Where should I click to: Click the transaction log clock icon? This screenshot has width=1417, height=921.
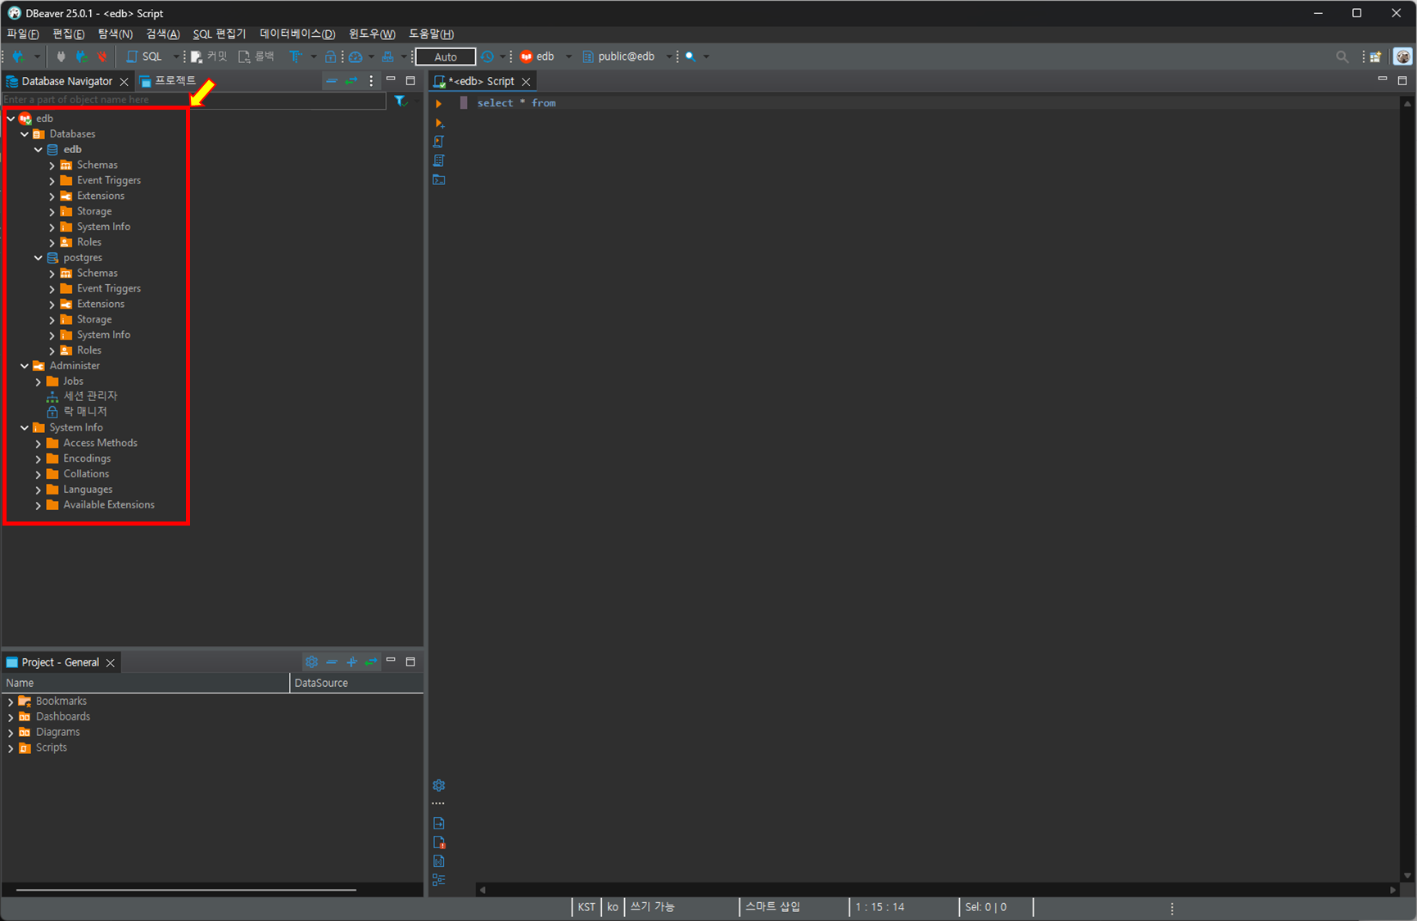pos(487,56)
